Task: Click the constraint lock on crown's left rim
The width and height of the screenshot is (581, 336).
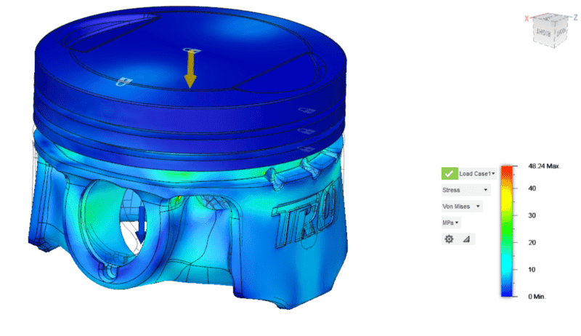Action: pyautogui.click(x=123, y=81)
